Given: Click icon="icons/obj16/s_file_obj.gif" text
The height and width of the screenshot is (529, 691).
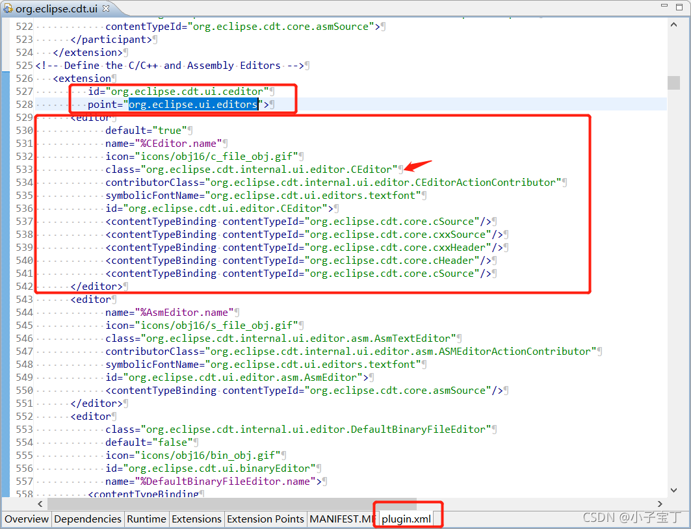Looking at the screenshot, I should (202, 326).
